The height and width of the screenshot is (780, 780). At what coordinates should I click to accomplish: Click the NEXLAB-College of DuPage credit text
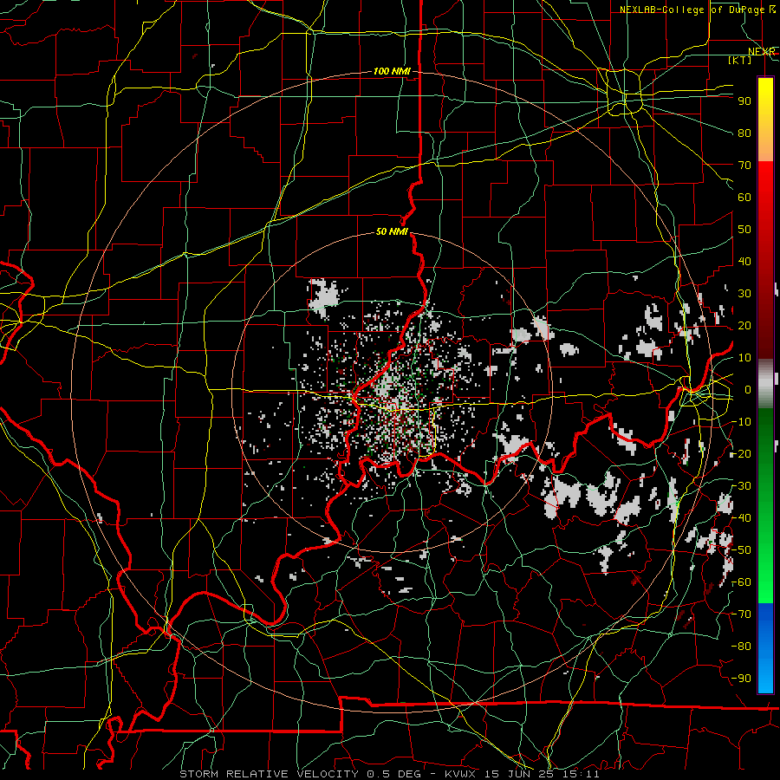(x=692, y=10)
